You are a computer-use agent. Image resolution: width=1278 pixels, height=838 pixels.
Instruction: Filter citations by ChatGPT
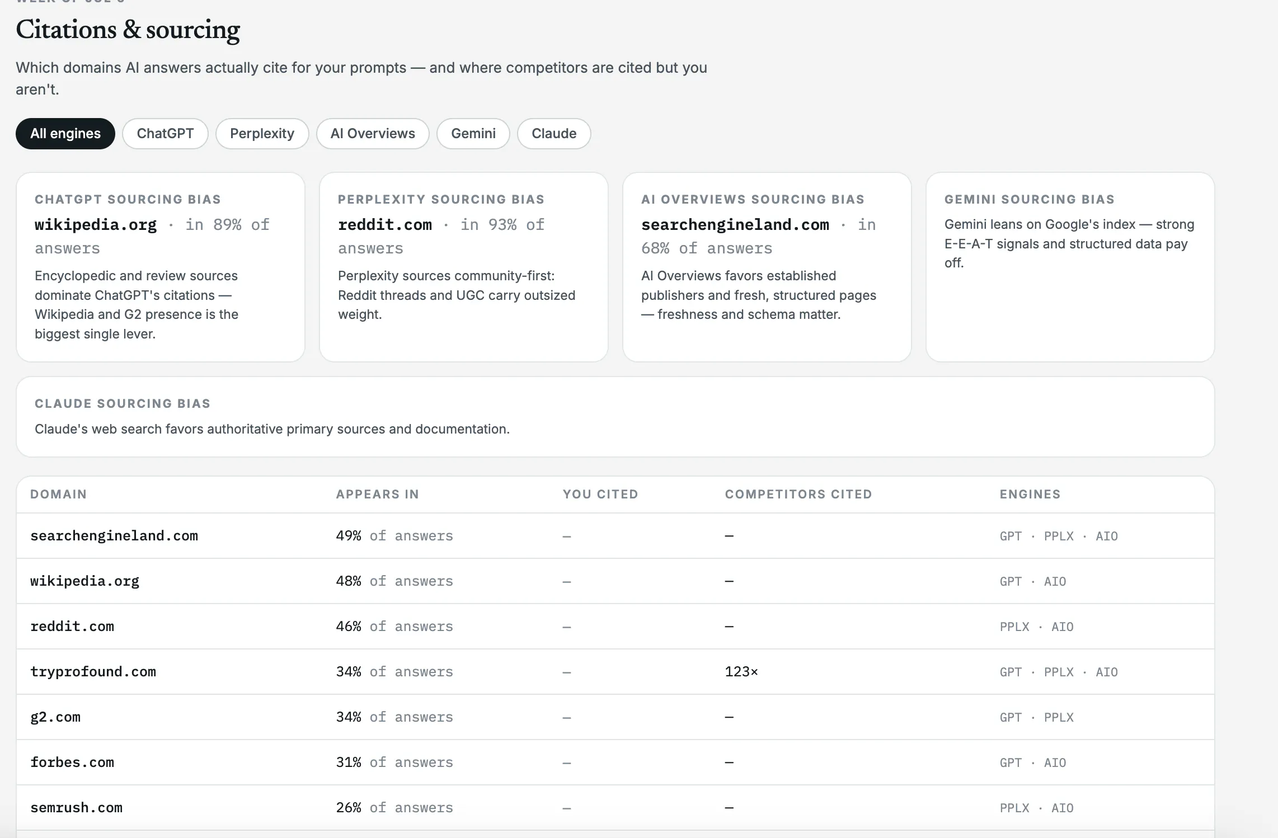165,134
